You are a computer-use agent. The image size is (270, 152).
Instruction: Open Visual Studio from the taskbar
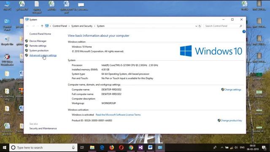140,147
